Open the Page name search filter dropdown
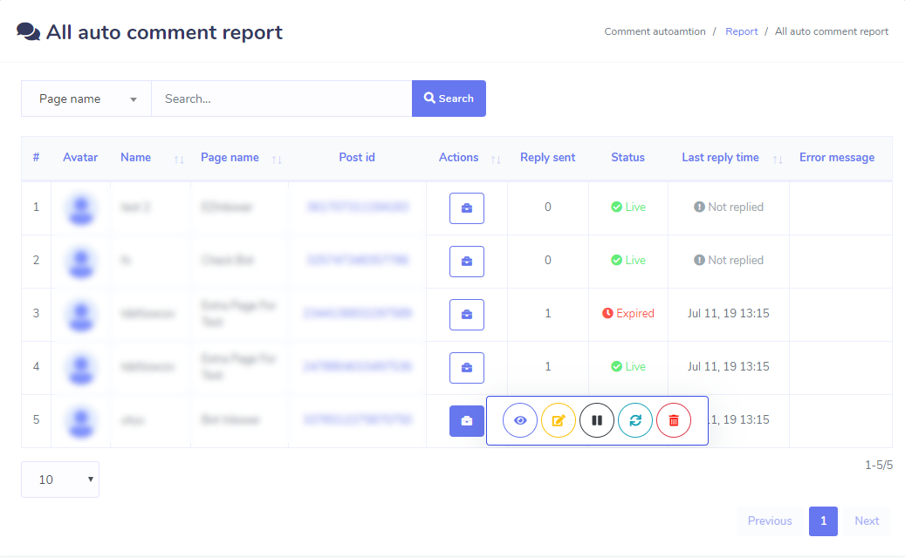The height and width of the screenshot is (558, 905). click(86, 98)
